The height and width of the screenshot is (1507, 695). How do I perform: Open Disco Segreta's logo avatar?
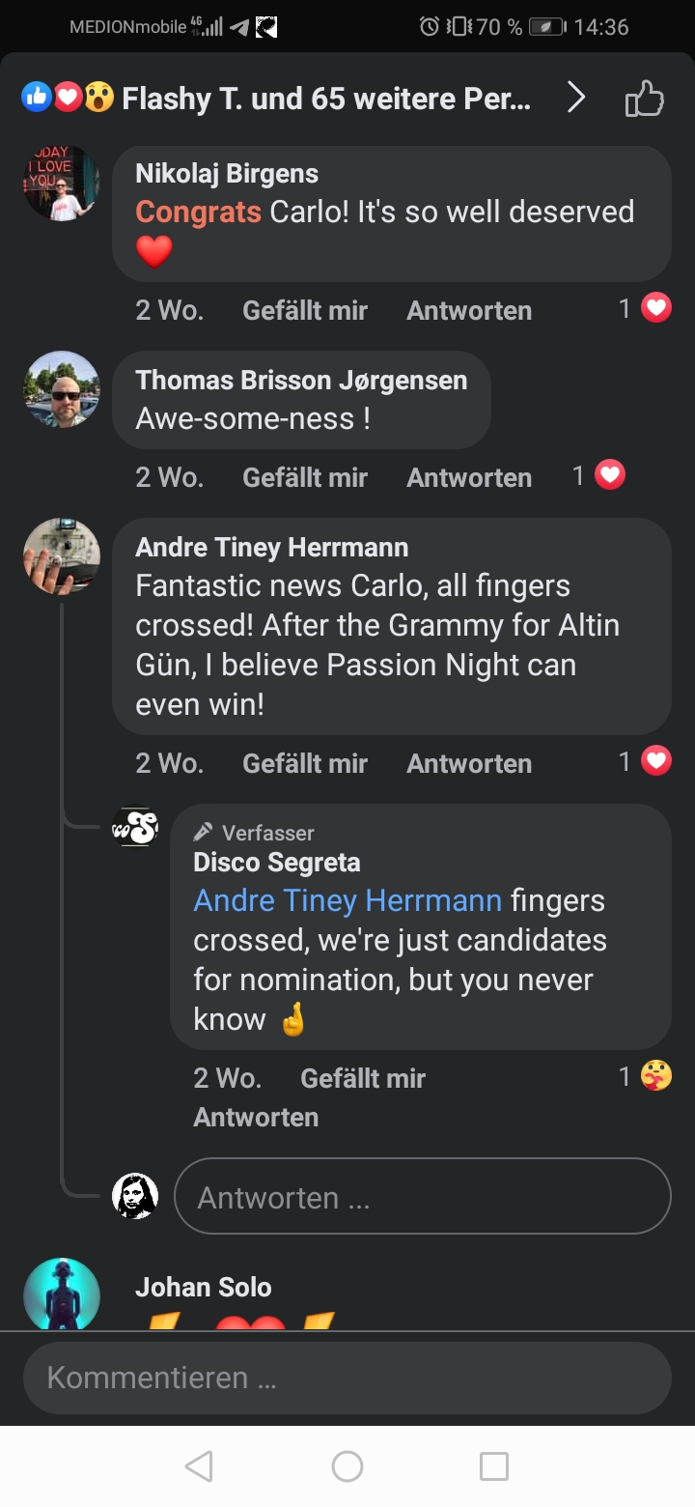(x=135, y=828)
